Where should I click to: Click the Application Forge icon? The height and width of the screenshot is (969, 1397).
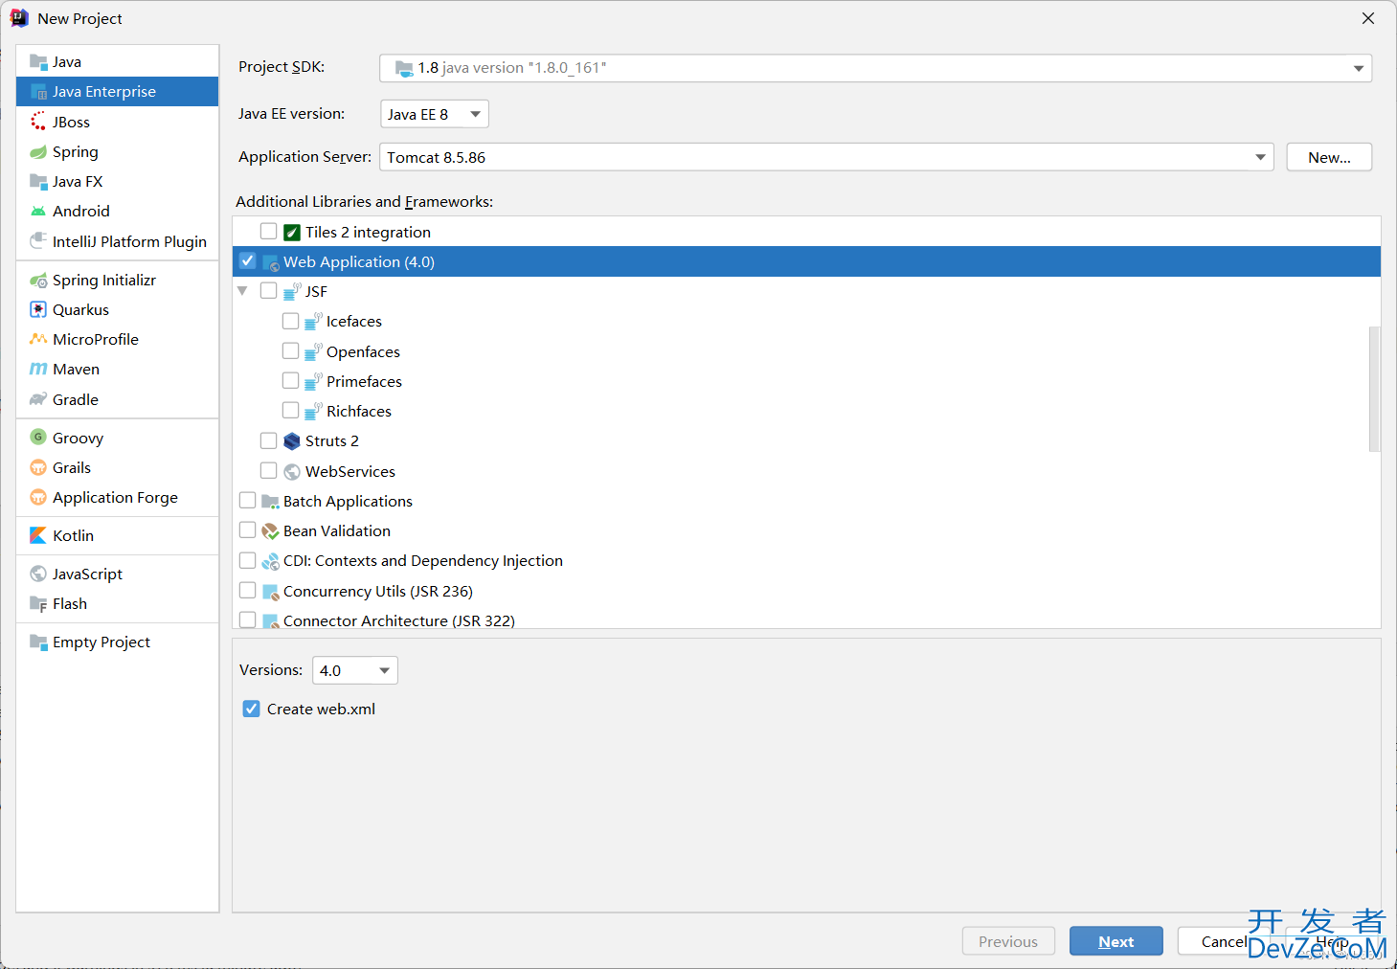[x=38, y=497]
